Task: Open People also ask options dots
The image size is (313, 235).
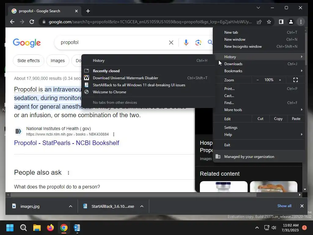Action: [68, 173]
